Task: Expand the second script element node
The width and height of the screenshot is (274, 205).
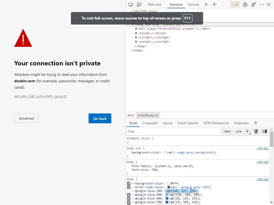Action: coord(136,42)
